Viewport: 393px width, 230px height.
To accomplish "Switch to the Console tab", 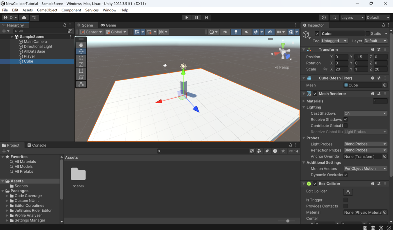I will tap(37, 145).
